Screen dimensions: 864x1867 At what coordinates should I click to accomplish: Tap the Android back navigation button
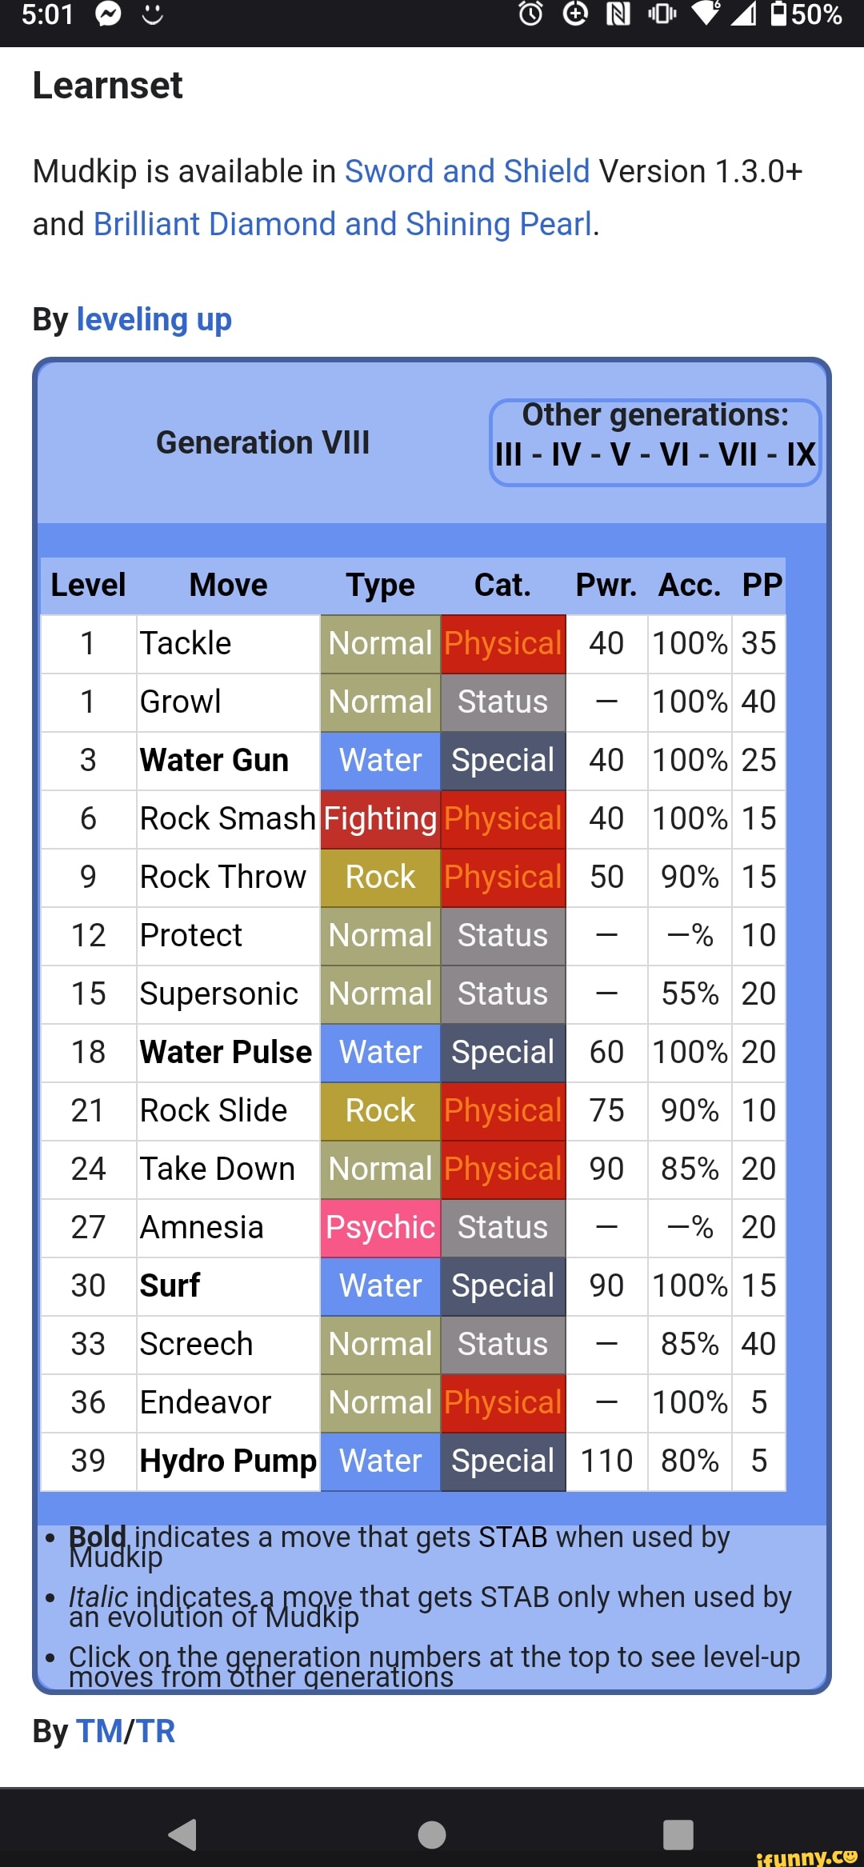coord(183,1833)
